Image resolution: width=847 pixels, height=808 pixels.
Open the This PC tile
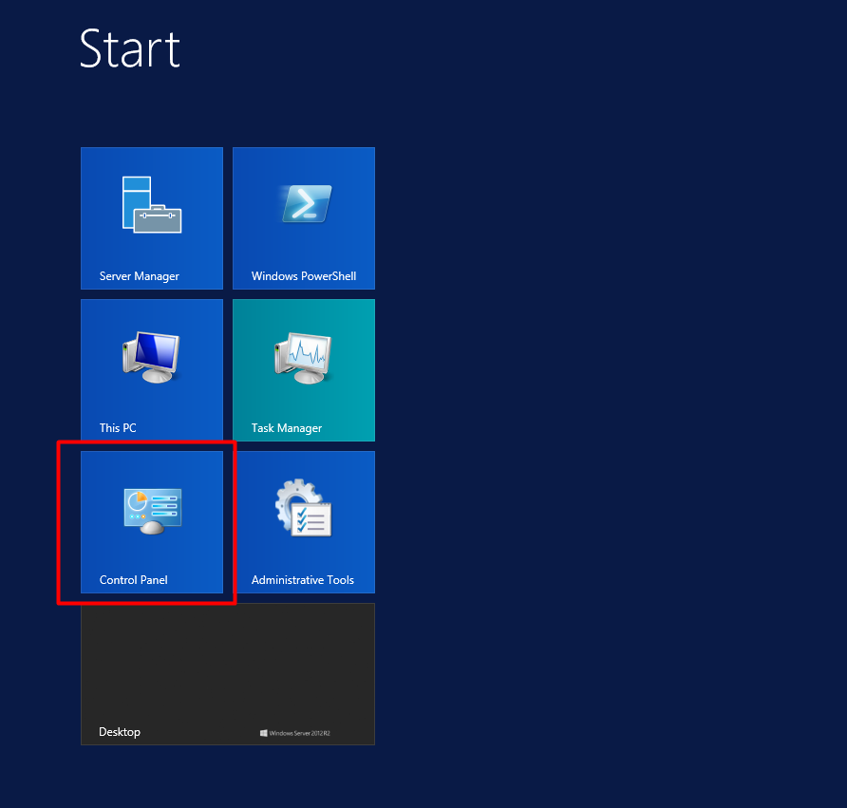pos(152,370)
